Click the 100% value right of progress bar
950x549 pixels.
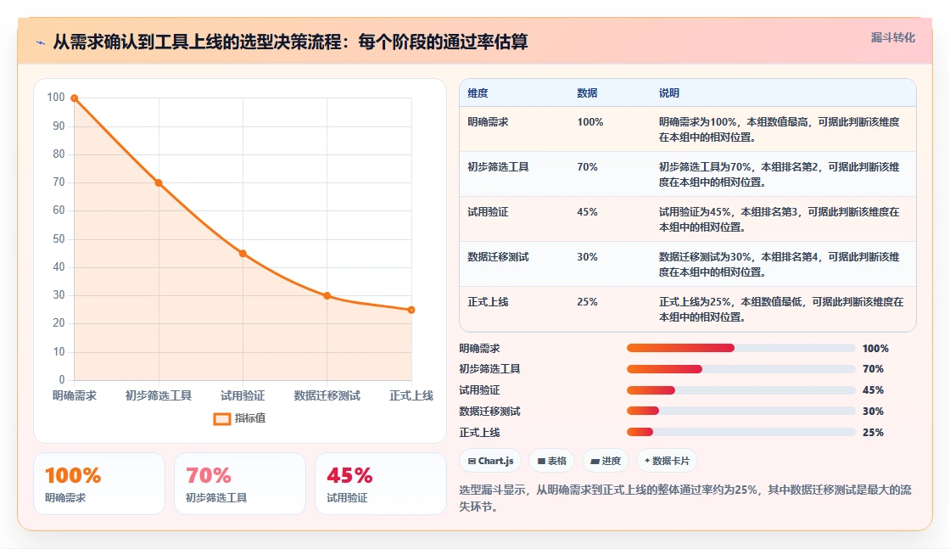coord(875,349)
